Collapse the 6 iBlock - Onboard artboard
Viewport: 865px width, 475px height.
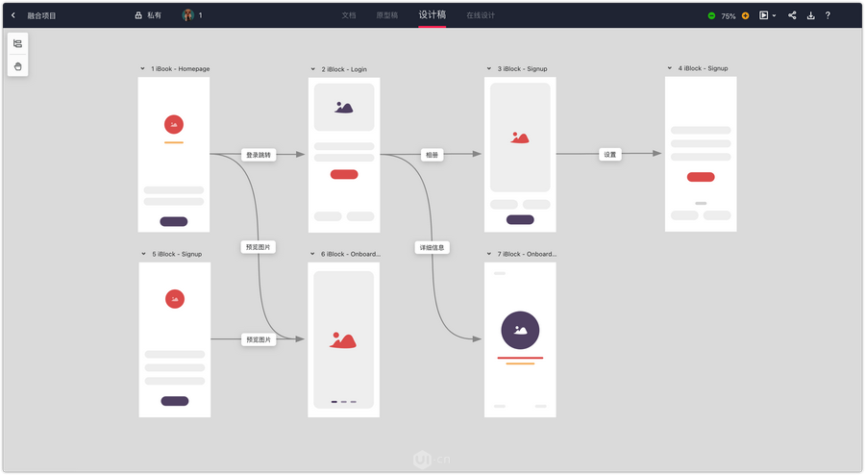[312, 254]
